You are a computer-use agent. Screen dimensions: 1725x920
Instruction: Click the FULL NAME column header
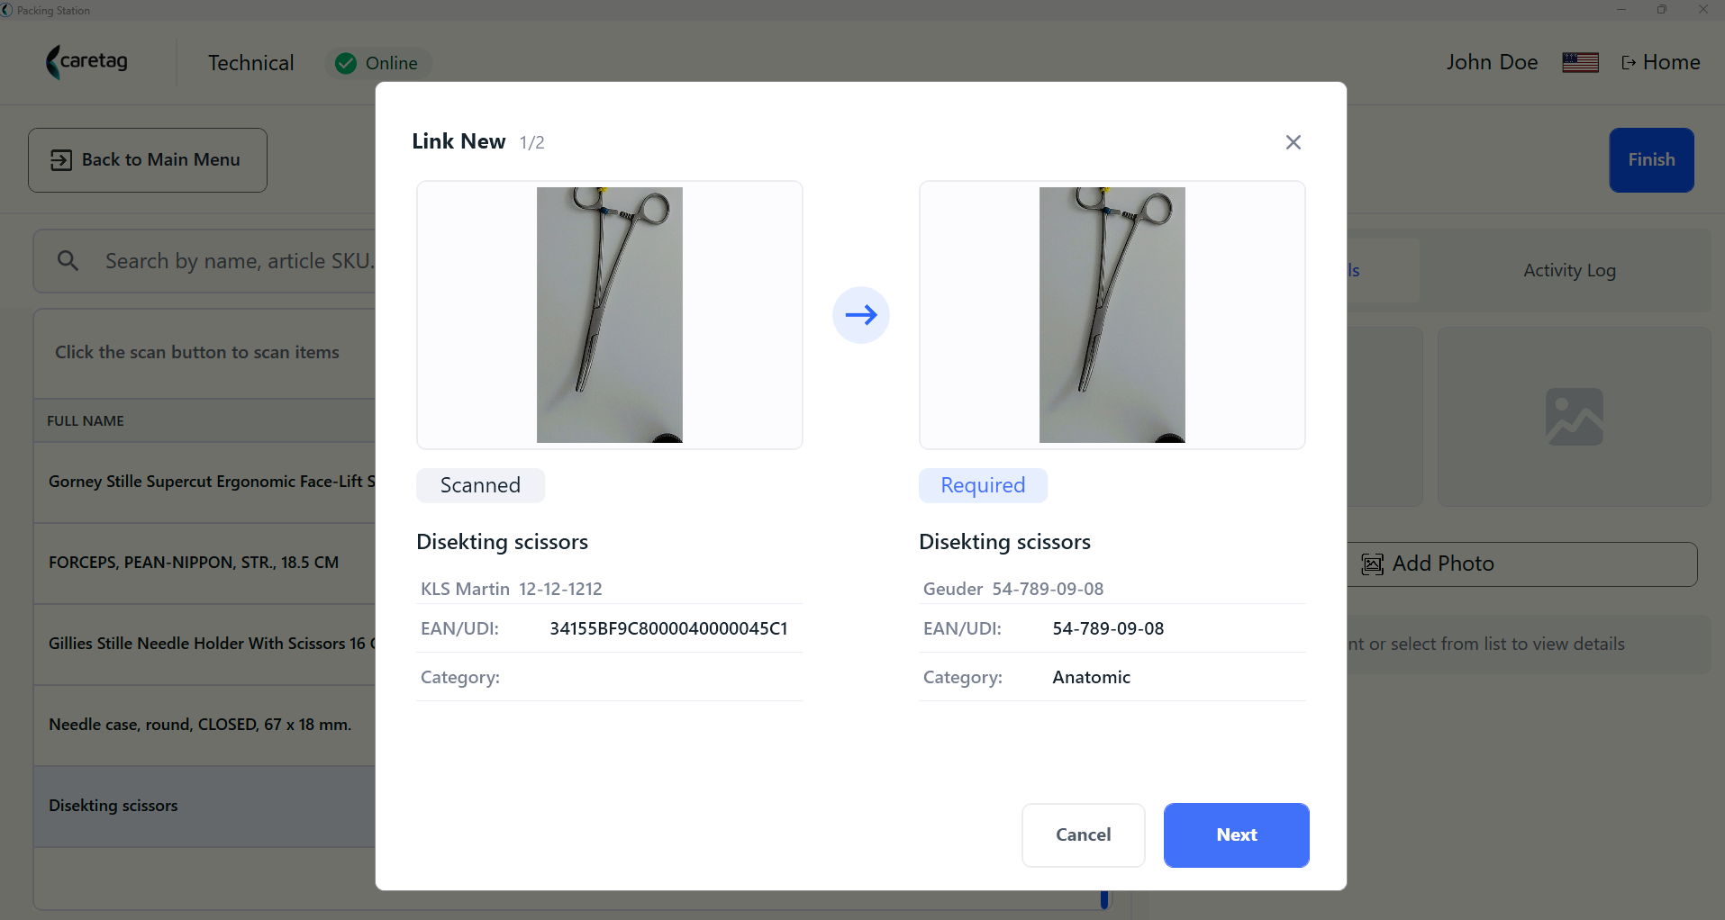[86, 421]
